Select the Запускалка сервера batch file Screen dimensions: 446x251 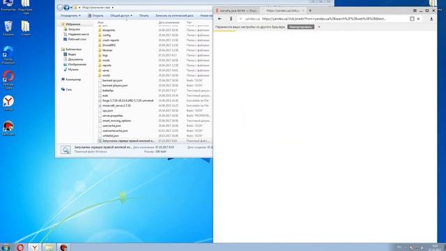click(x=128, y=141)
